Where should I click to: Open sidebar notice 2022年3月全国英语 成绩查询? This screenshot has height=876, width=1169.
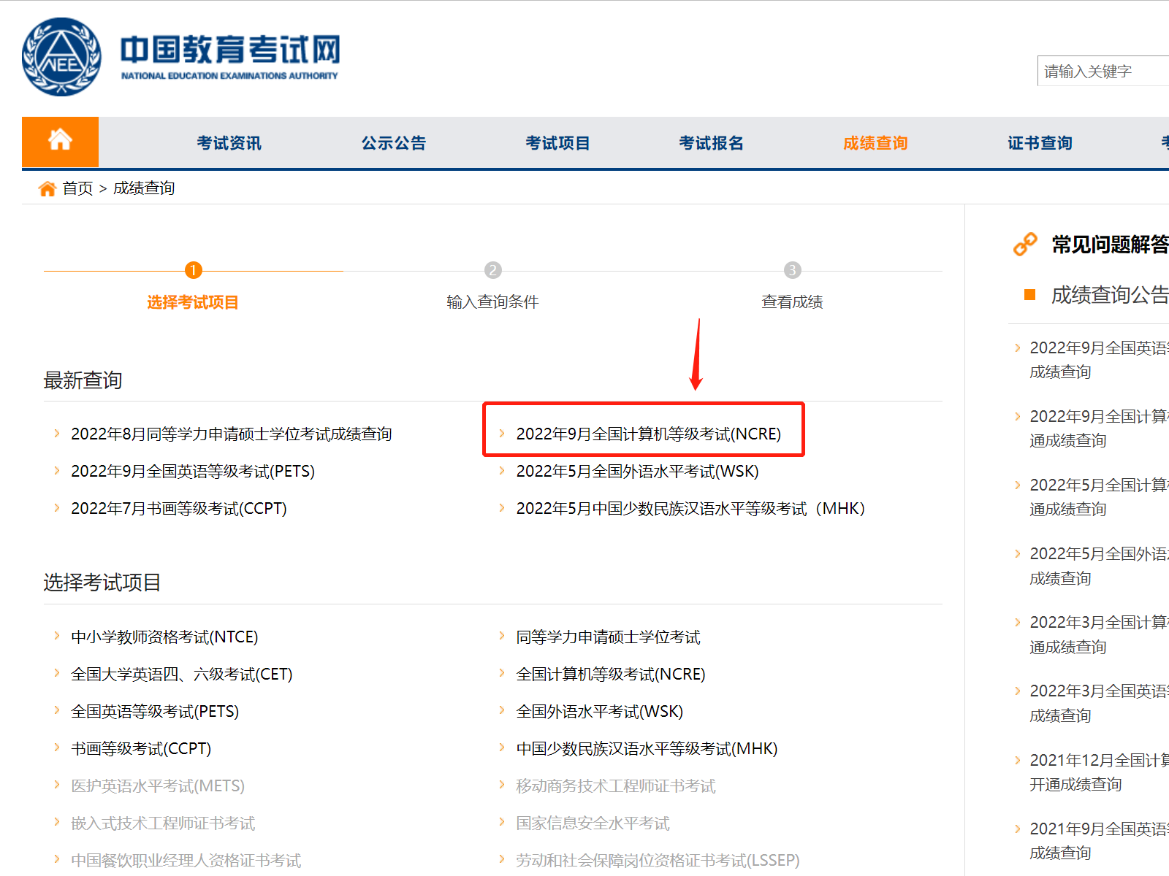1099,704
